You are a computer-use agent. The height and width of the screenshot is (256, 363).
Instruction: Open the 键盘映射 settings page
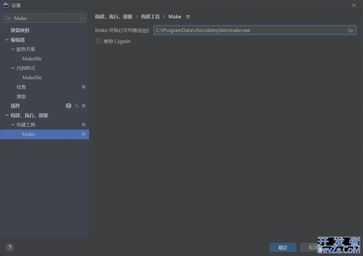pos(20,30)
